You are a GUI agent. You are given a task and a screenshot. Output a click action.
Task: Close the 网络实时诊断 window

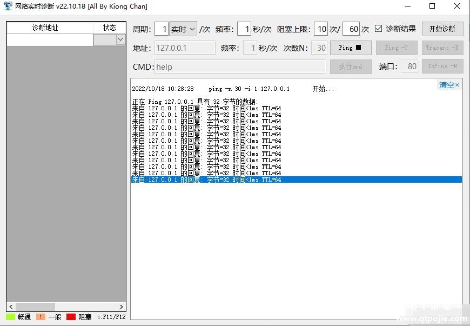tap(457, 6)
